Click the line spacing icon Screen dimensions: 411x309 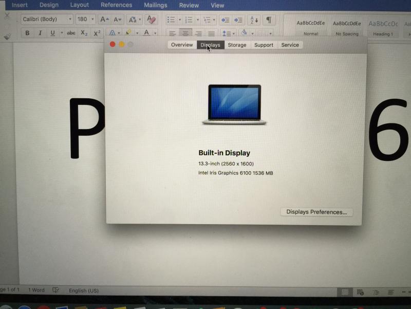tap(227, 33)
